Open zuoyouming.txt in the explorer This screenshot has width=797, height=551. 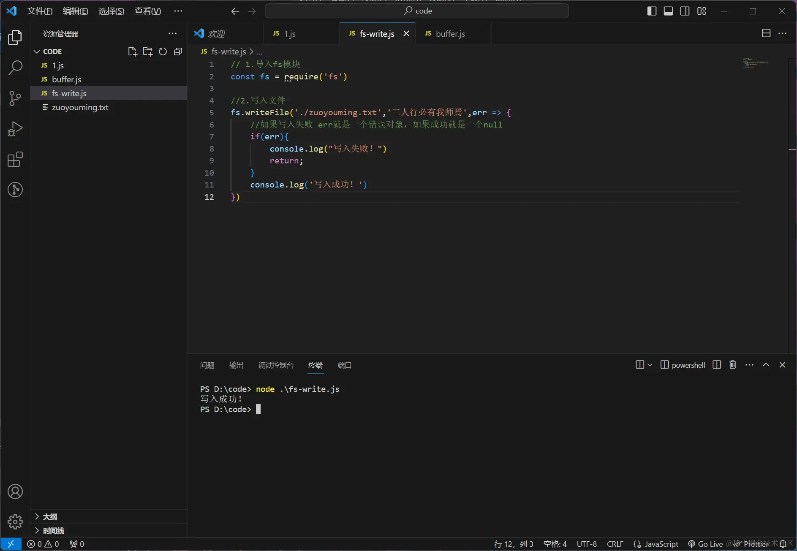click(109, 107)
